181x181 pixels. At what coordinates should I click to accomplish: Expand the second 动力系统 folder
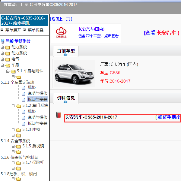(2, 53)
